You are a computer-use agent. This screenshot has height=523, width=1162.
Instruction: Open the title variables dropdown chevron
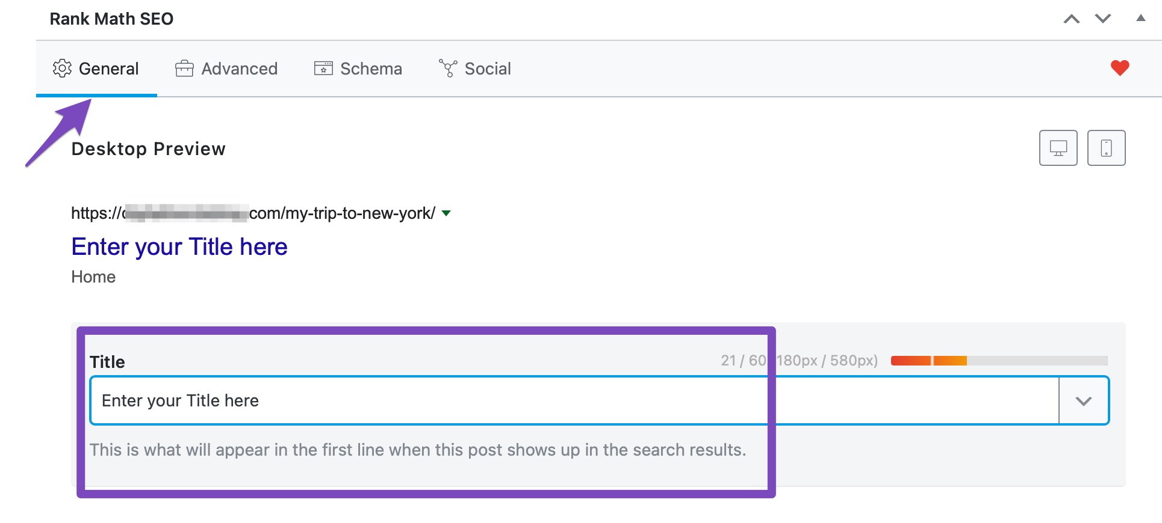[1084, 401]
